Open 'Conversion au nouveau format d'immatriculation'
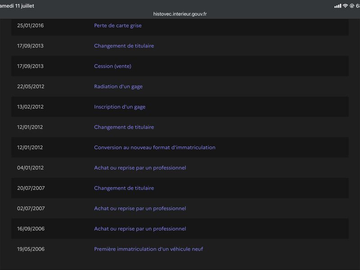 point(155,148)
